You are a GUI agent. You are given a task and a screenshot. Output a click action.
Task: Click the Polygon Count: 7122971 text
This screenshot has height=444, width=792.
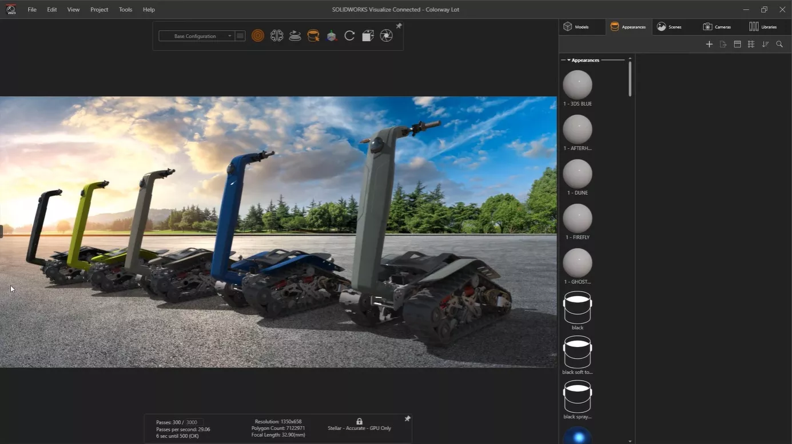coord(278,428)
